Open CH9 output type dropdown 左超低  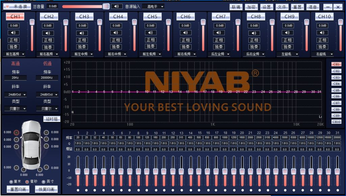tap(288, 54)
